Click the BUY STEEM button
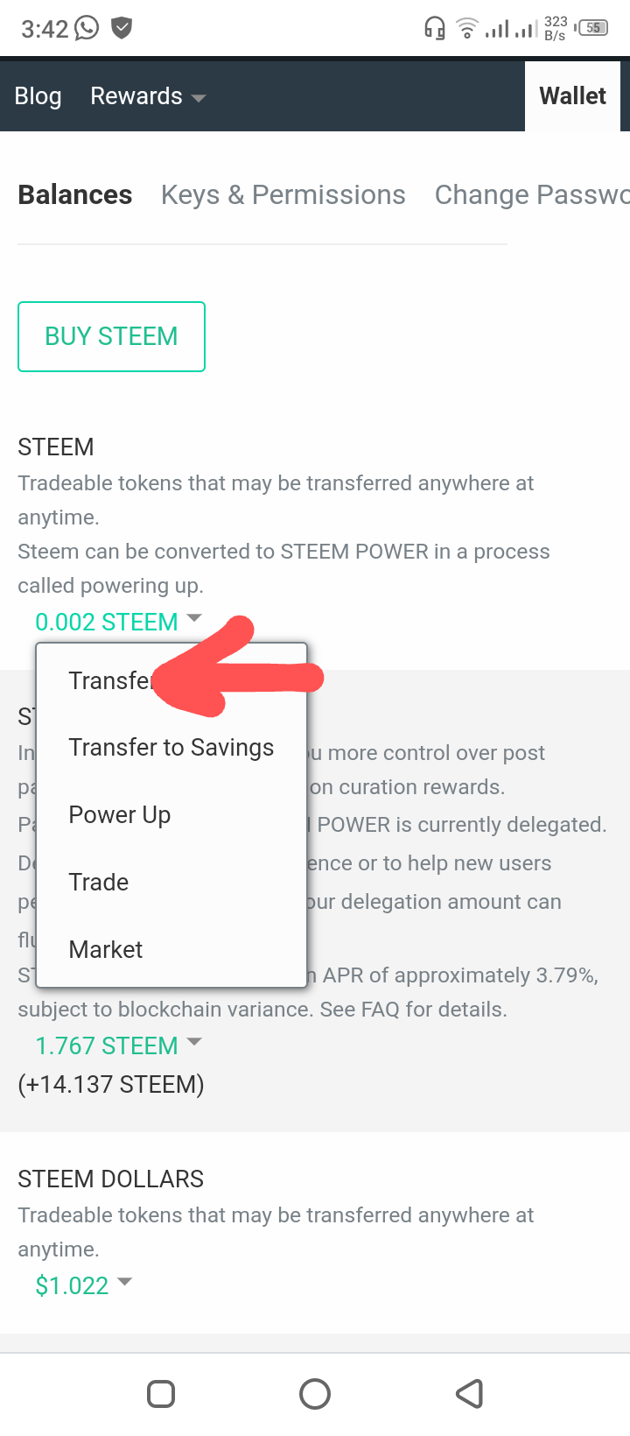Screen dimensions: 630x1436 111,336
